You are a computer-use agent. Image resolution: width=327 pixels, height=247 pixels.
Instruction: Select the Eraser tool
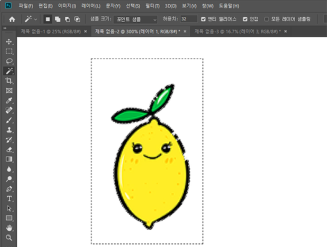click(x=9, y=150)
